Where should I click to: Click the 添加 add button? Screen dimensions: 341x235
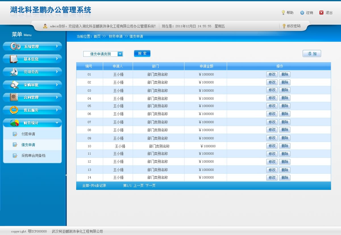[x=312, y=54]
